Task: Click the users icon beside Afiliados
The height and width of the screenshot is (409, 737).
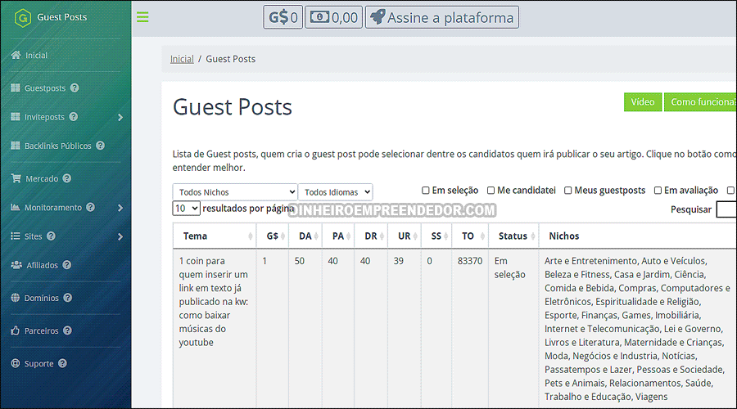Action: (x=16, y=265)
